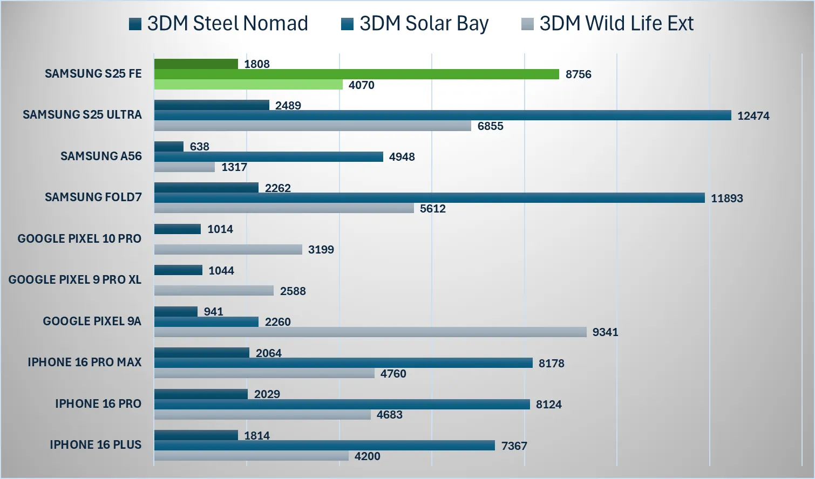Click the SAMSUNG FOLD7 axis label

(x=93, y=197)
